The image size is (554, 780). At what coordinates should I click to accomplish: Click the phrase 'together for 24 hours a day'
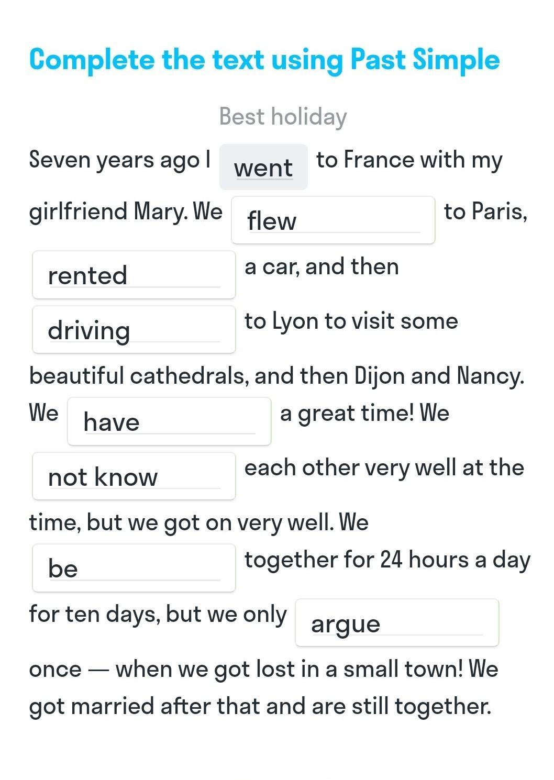(x=387, y=560)
